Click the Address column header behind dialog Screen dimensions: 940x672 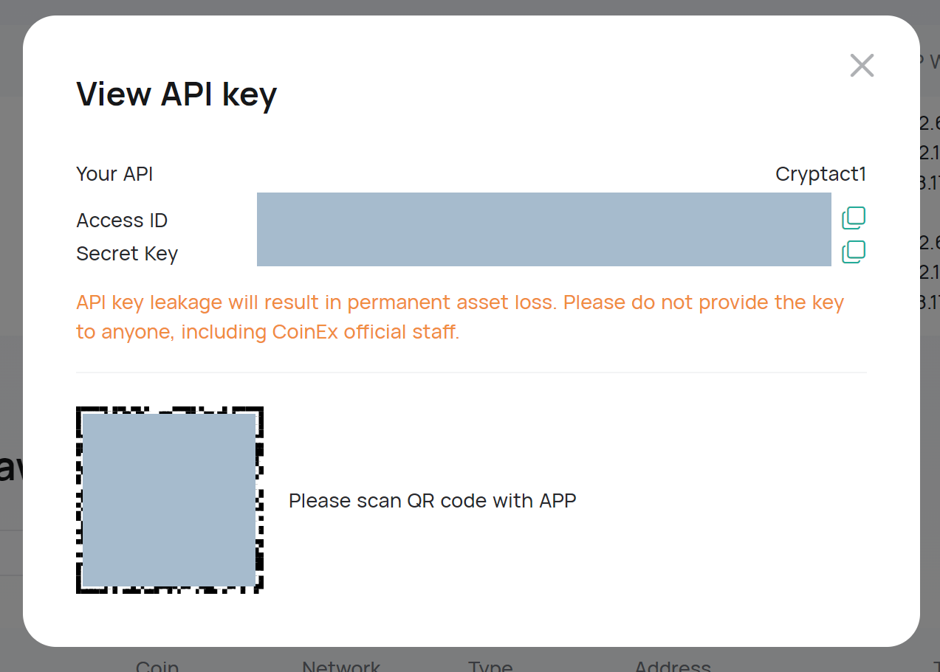point(672,665)
